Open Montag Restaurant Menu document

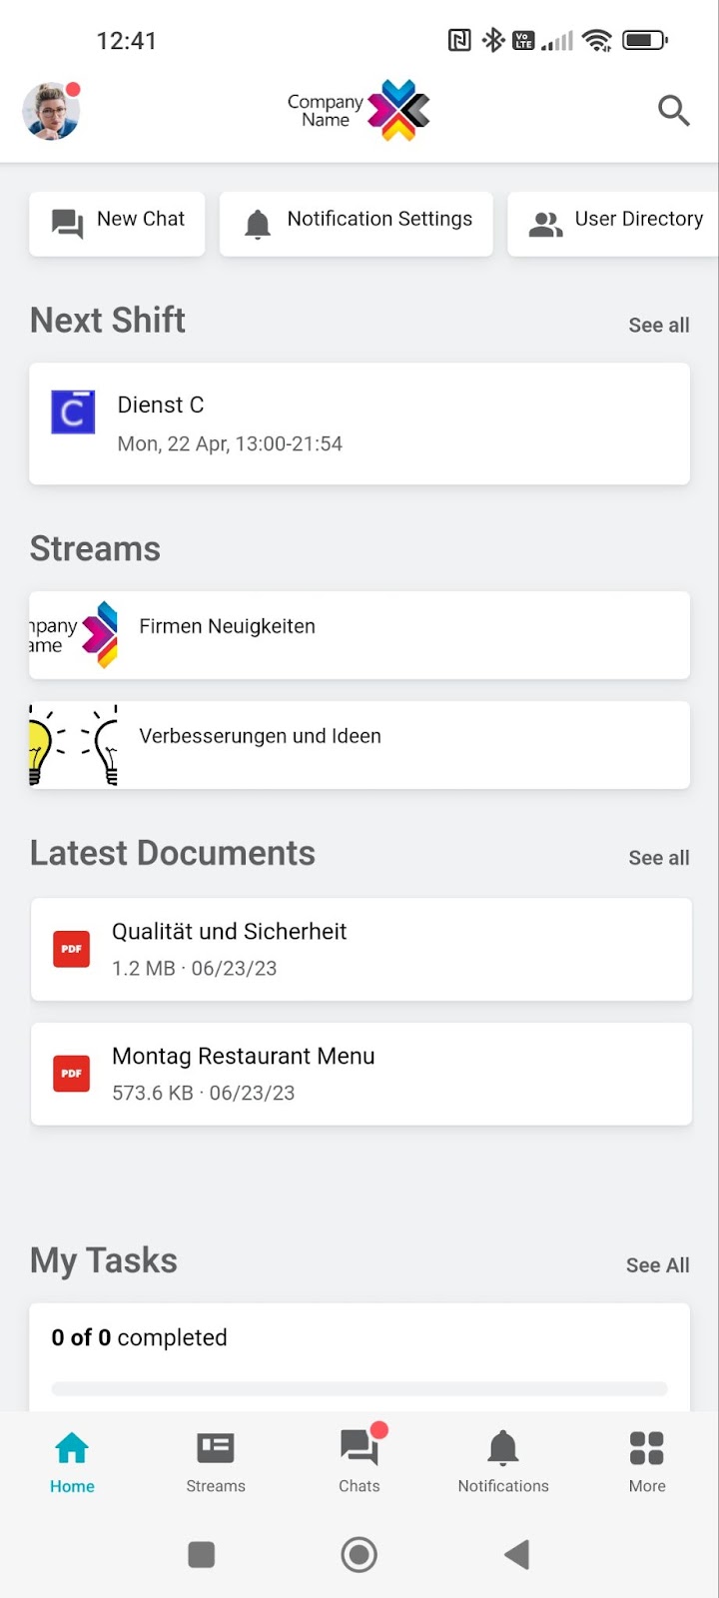[359, 1074]
